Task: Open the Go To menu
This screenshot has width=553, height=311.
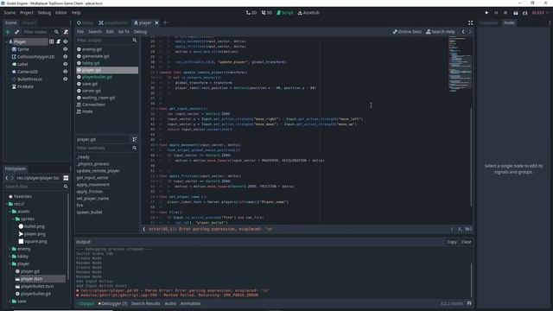Action: [124, 32]
